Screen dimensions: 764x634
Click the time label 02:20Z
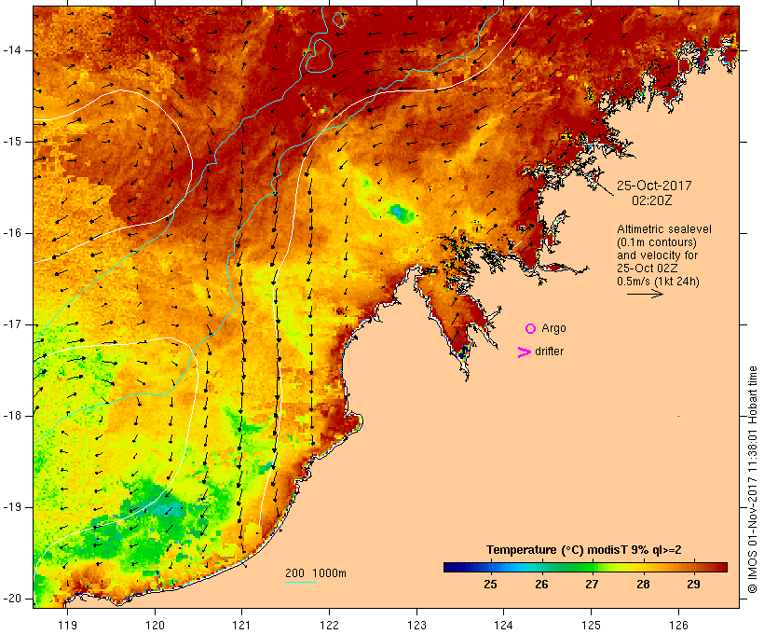(x=652, y=200)
